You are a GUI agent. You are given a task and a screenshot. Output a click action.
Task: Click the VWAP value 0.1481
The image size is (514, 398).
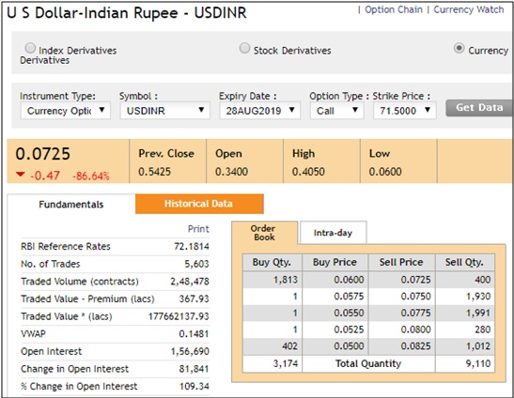pyautogui.click(x=194, y=334)
